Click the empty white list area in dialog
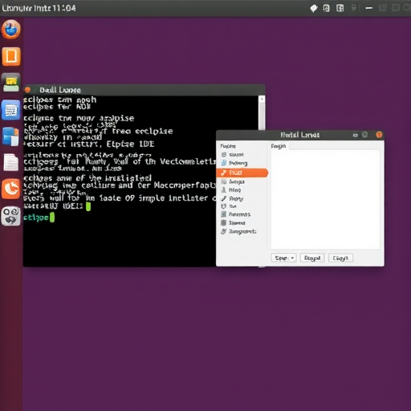Screen dimensions: 411x411 pyautogui.click(x=325, y=200)
